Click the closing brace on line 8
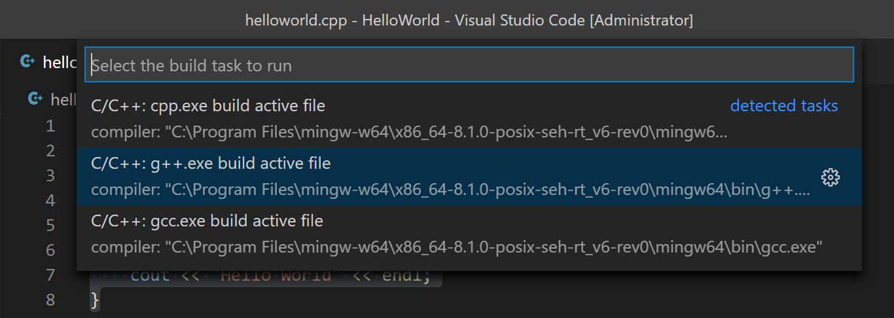894x318 pixels. pyautogui.click(x=95, y=300)
